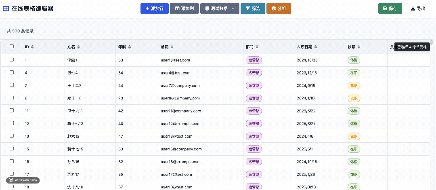Click the 运营部 tag in row ID 13
The height and width of the screenshot is (190, 436).
point(254,137)
